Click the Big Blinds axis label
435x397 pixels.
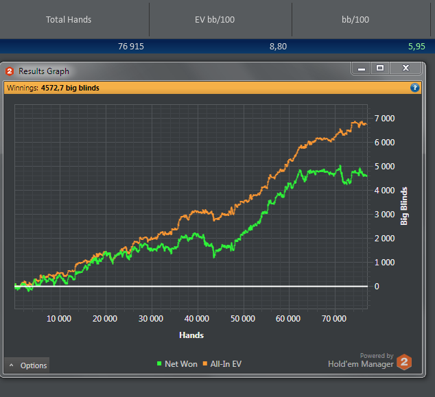coord(404,206)
